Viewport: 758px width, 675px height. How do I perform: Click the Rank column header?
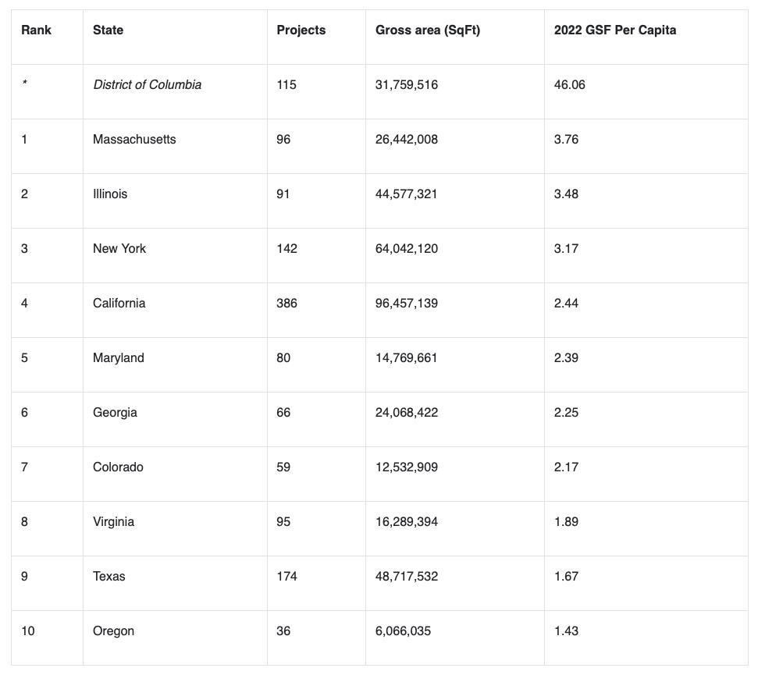36,30
